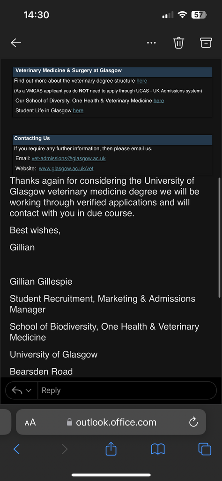Go back with Safari back chevron

tap(16, 450)
